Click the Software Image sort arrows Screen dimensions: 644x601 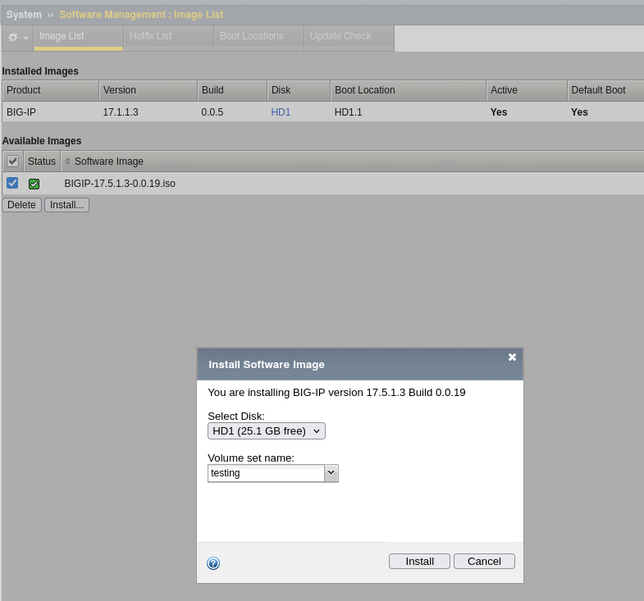pyautogui.click(x=68, y=162)
